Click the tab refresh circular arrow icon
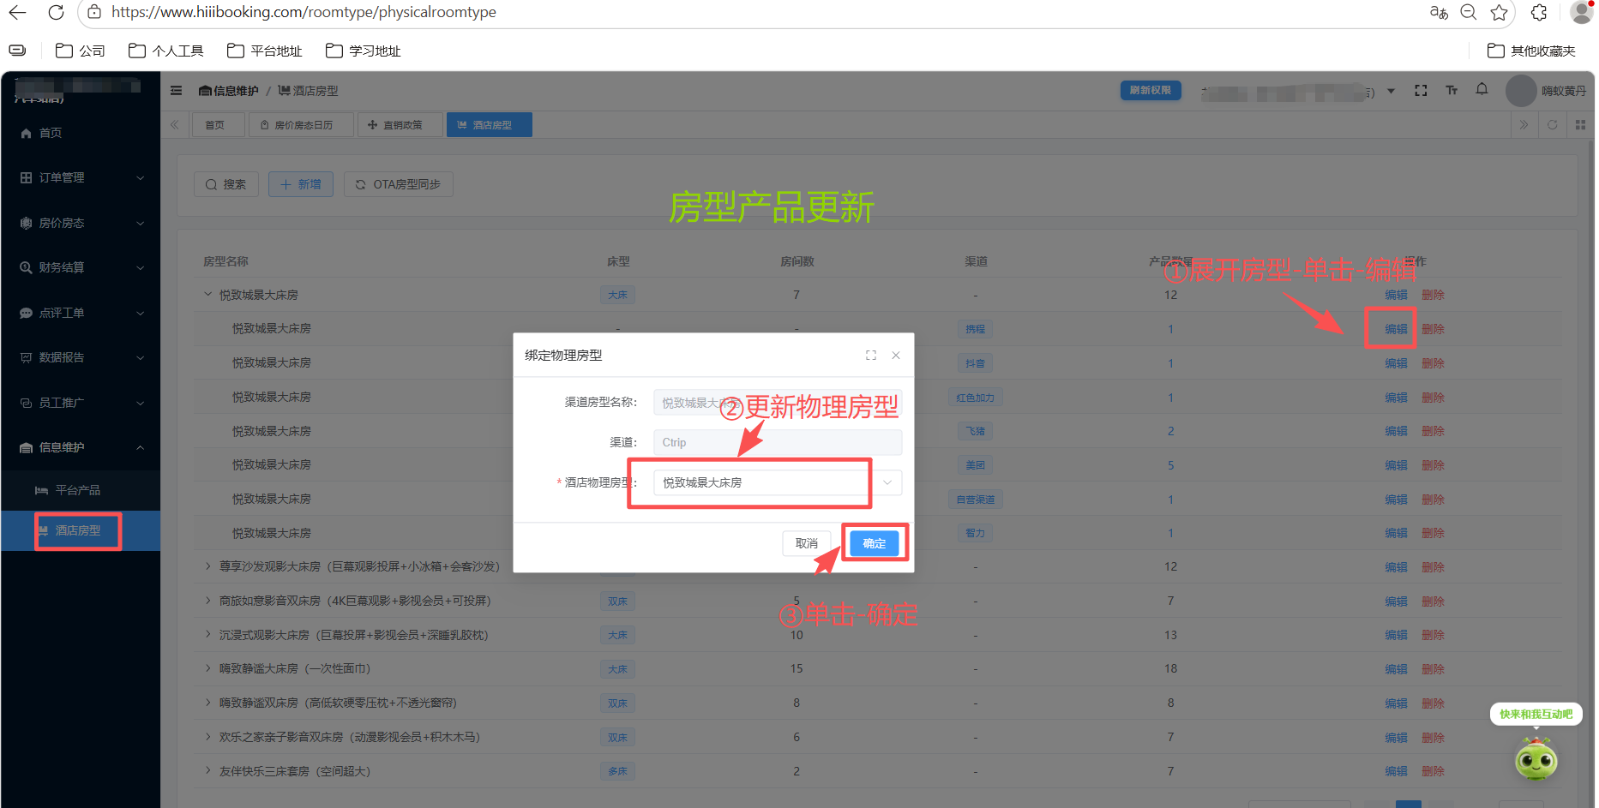1599x808 pixels. click(x=1552, y=124)
